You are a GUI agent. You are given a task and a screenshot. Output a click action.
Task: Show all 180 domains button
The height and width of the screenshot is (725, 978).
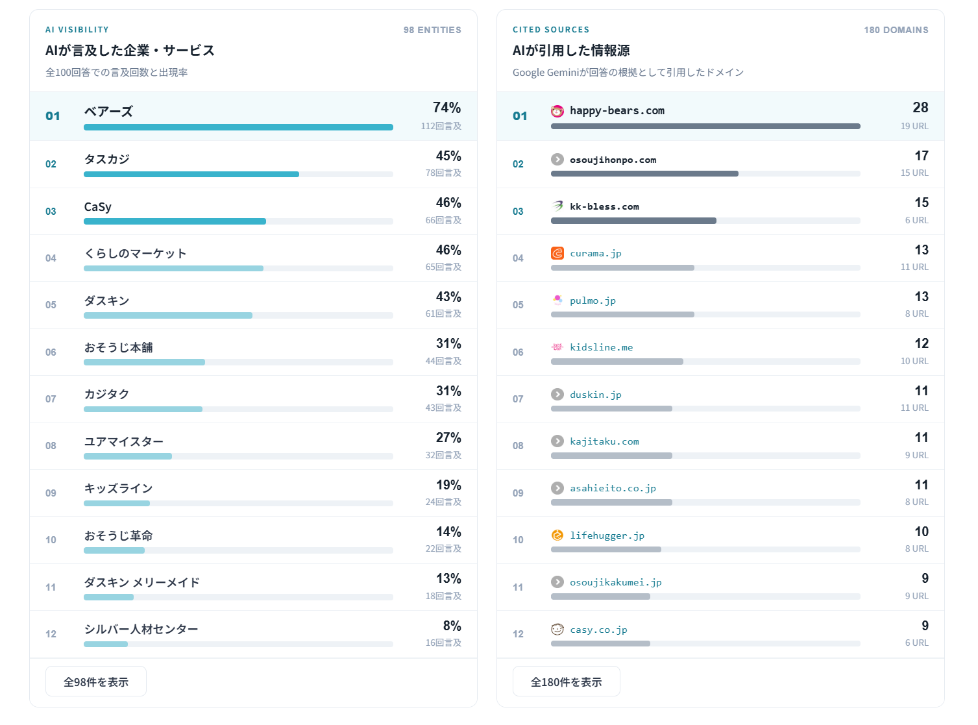tap(567, 682)
